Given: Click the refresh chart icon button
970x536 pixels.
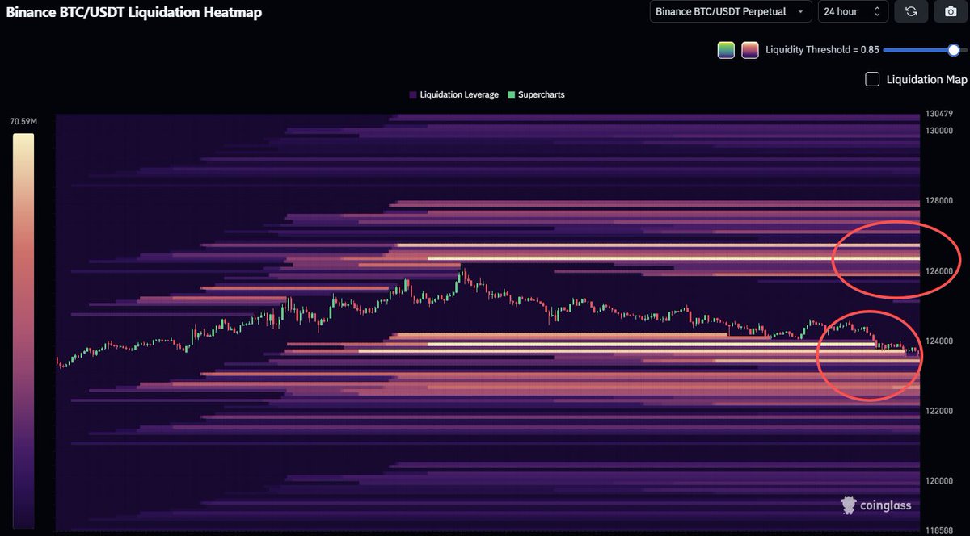Looking at the screenshot, I should pos(911,11).
